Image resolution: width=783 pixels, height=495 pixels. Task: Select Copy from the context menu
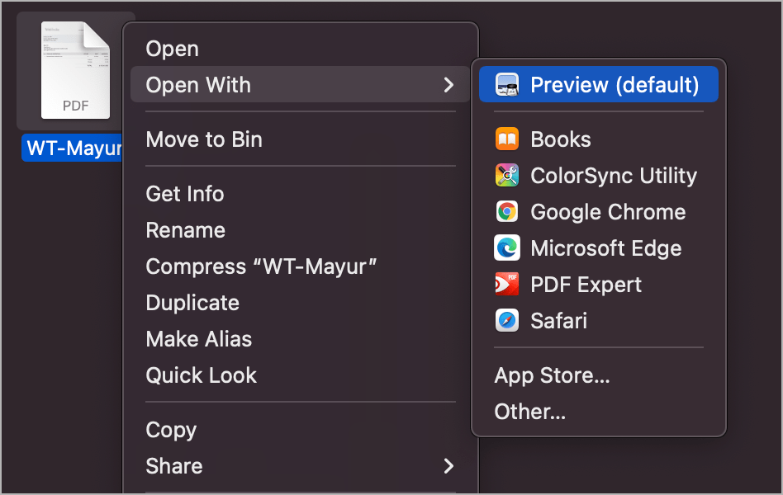pyautogui.click(x=171, y=430)
